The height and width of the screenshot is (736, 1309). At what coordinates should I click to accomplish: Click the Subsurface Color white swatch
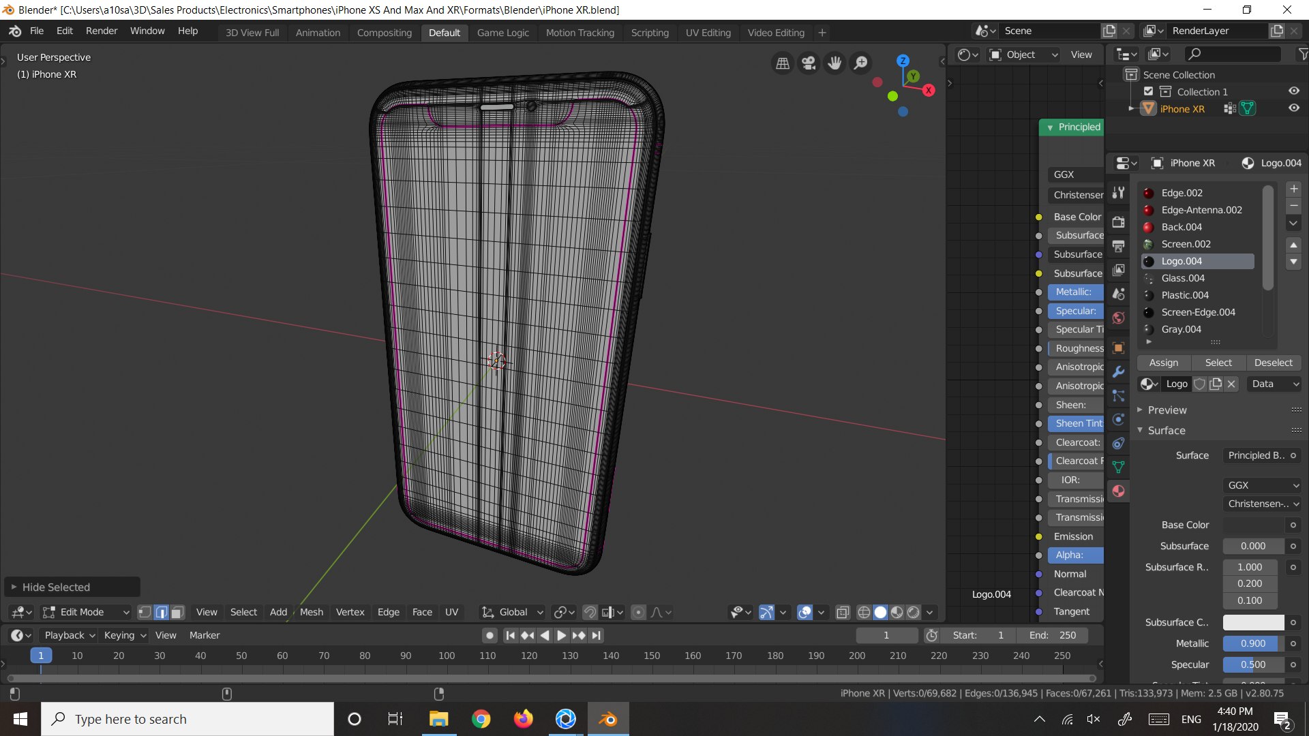click(x=1253, y=623)
